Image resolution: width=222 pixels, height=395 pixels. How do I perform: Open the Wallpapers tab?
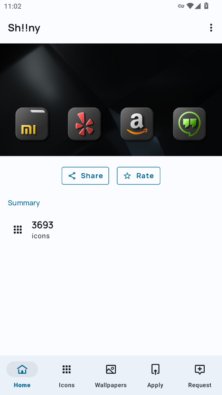tap(111, 375)
